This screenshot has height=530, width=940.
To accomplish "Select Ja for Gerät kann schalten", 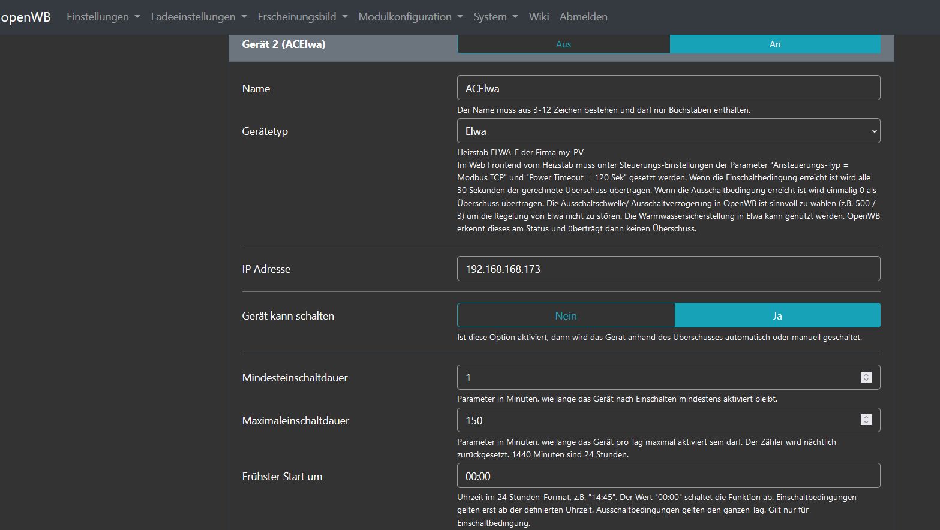I will tap(777, 315).
